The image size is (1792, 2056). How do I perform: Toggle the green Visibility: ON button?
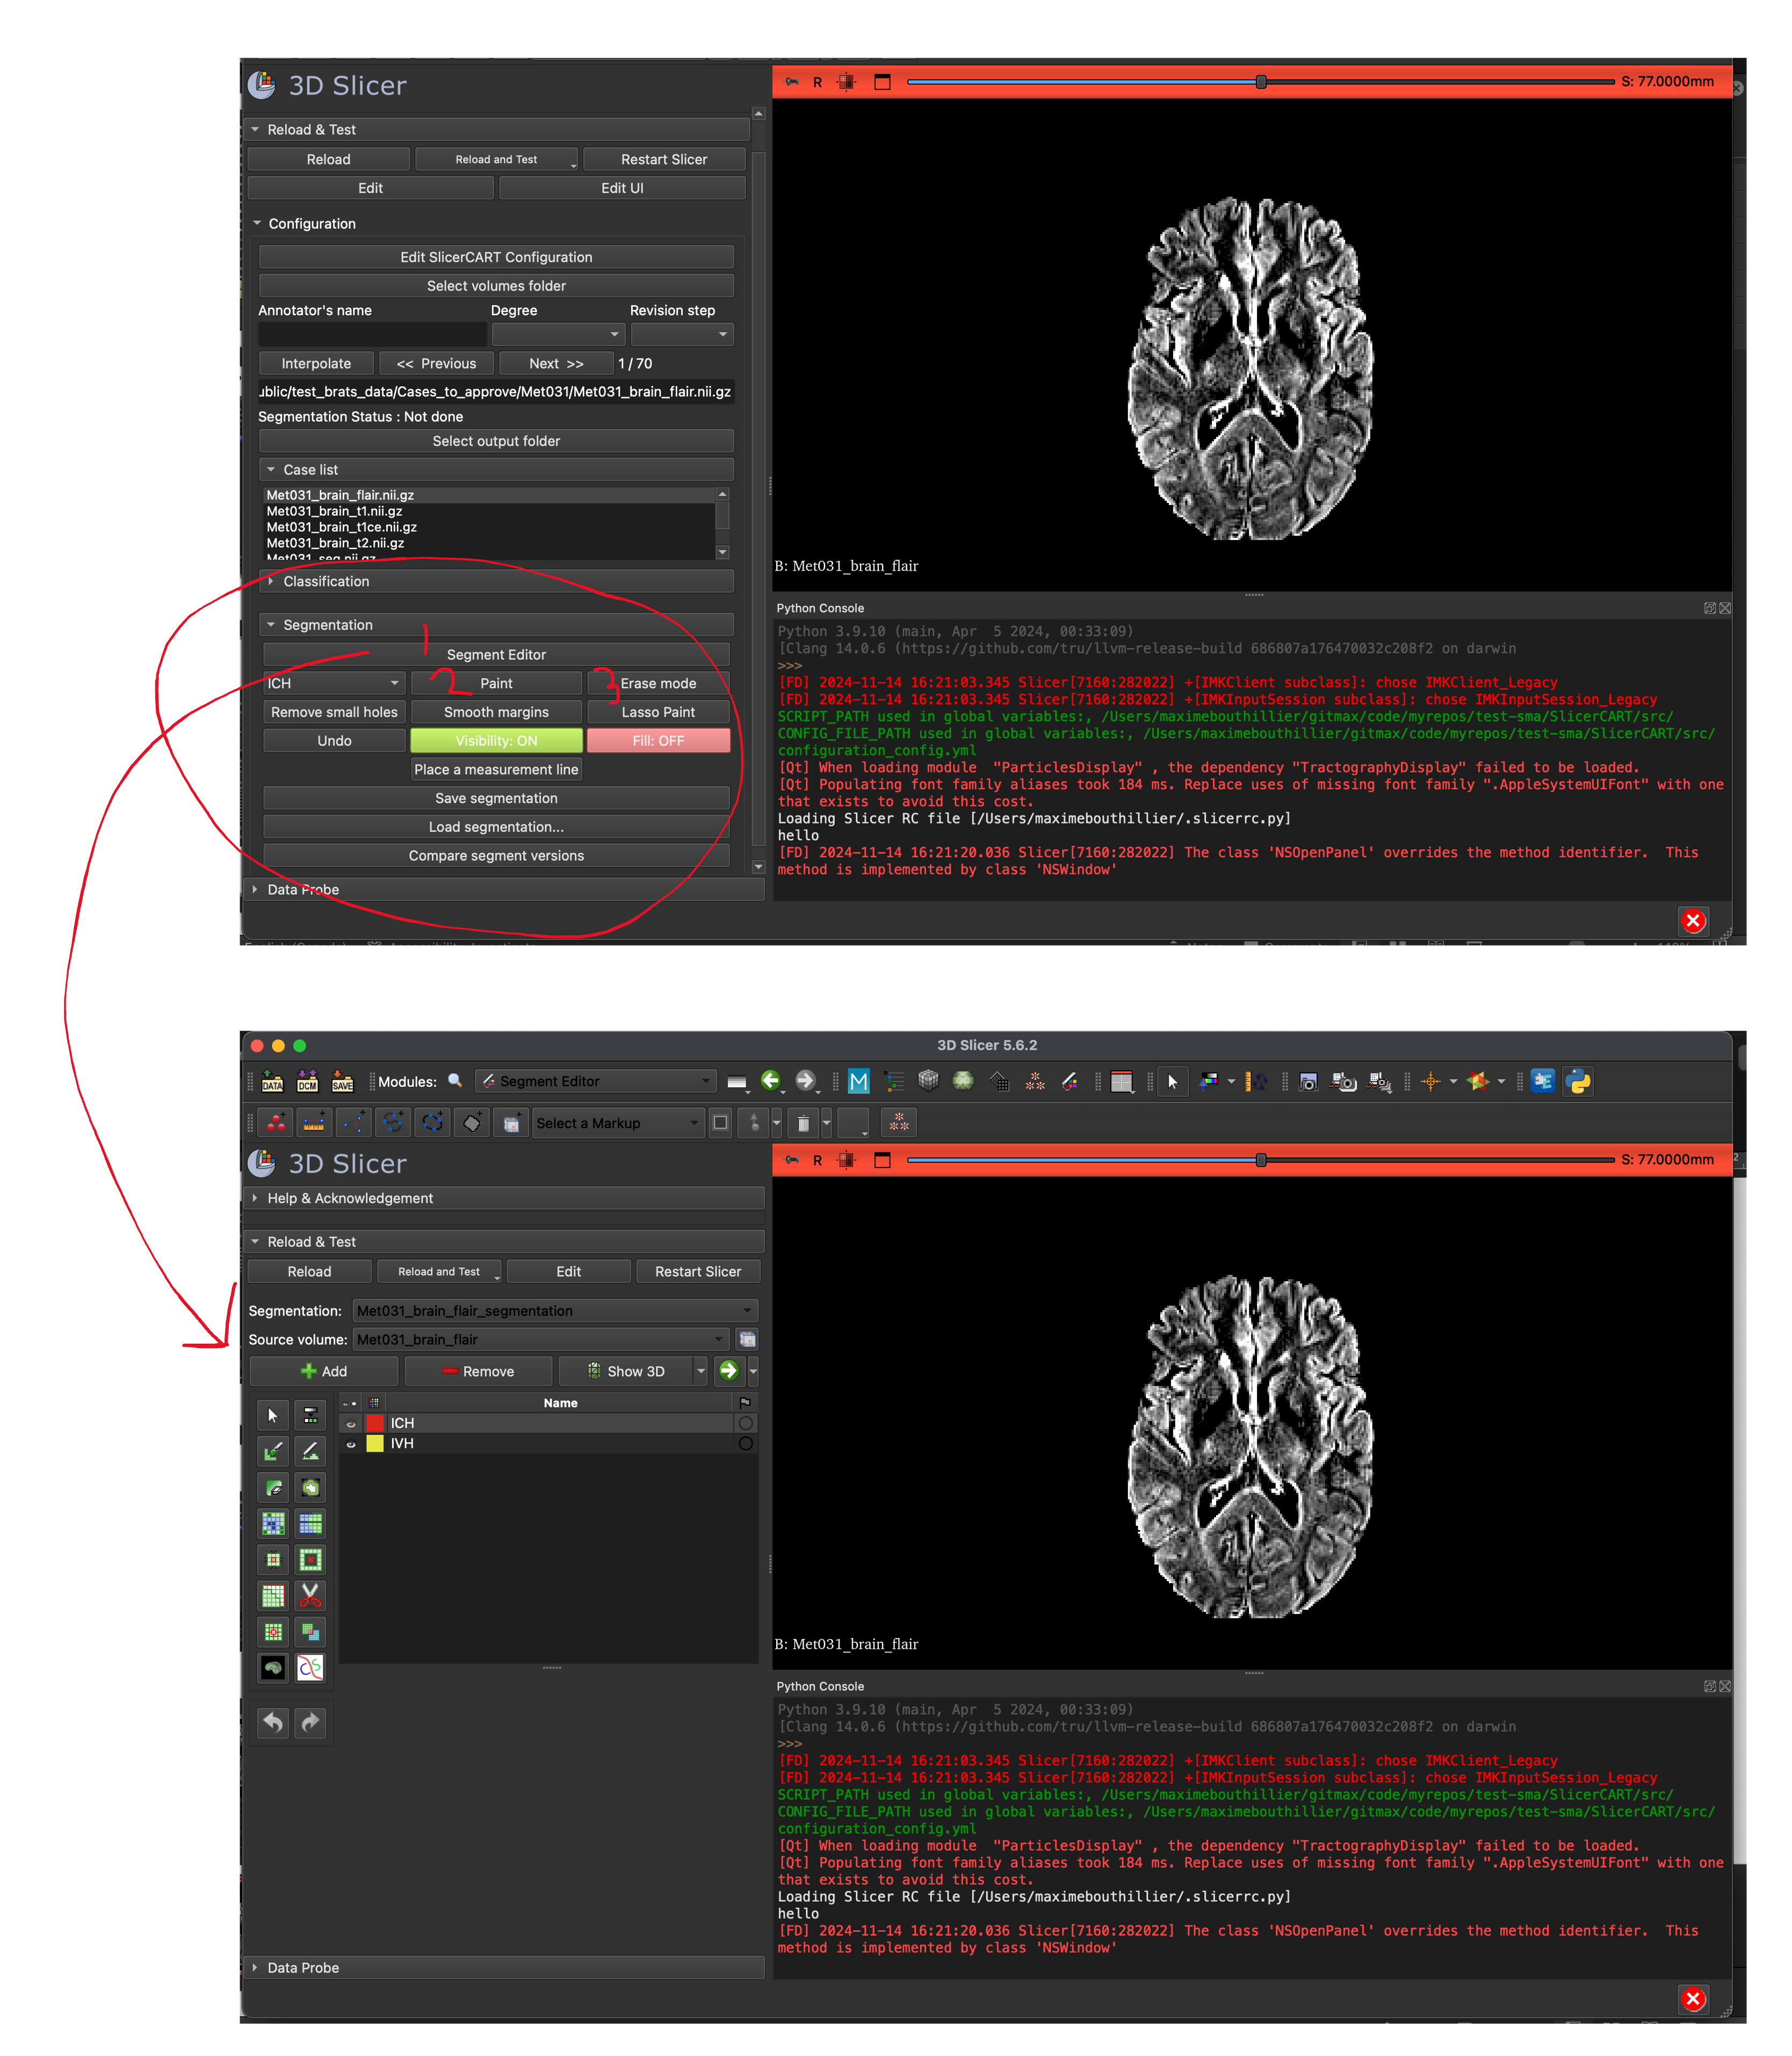coord(496,741)
